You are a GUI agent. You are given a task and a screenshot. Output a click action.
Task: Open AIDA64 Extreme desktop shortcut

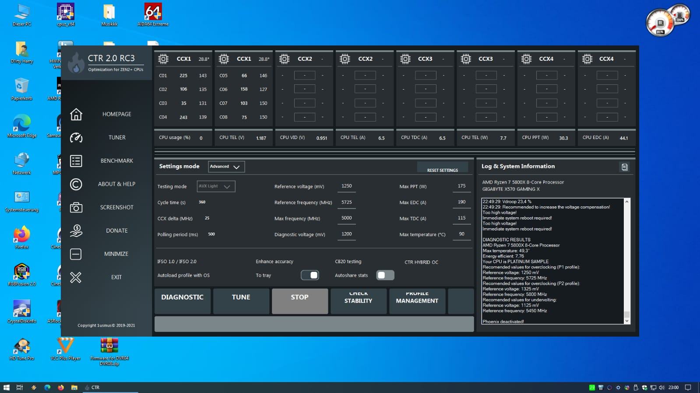pyautogui.click(x=153, y=14)
